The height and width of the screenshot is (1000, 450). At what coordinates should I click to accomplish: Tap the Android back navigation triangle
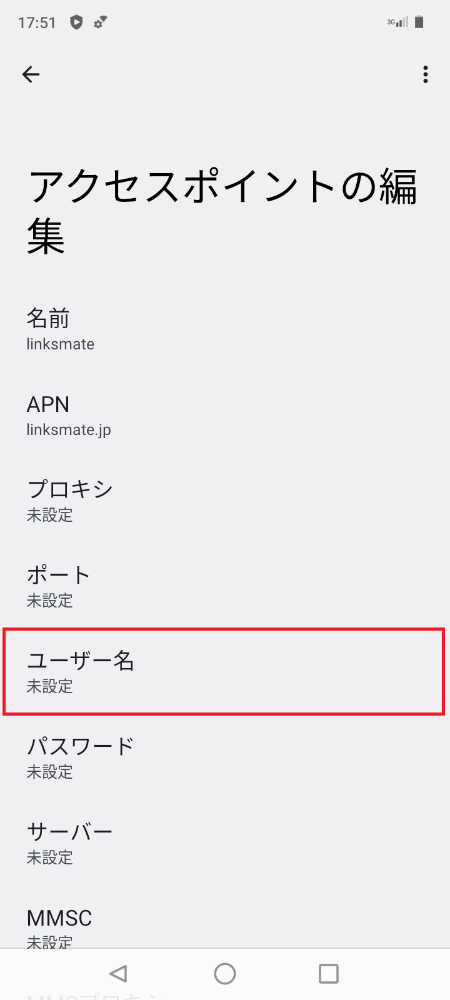(x=118, y=973)
